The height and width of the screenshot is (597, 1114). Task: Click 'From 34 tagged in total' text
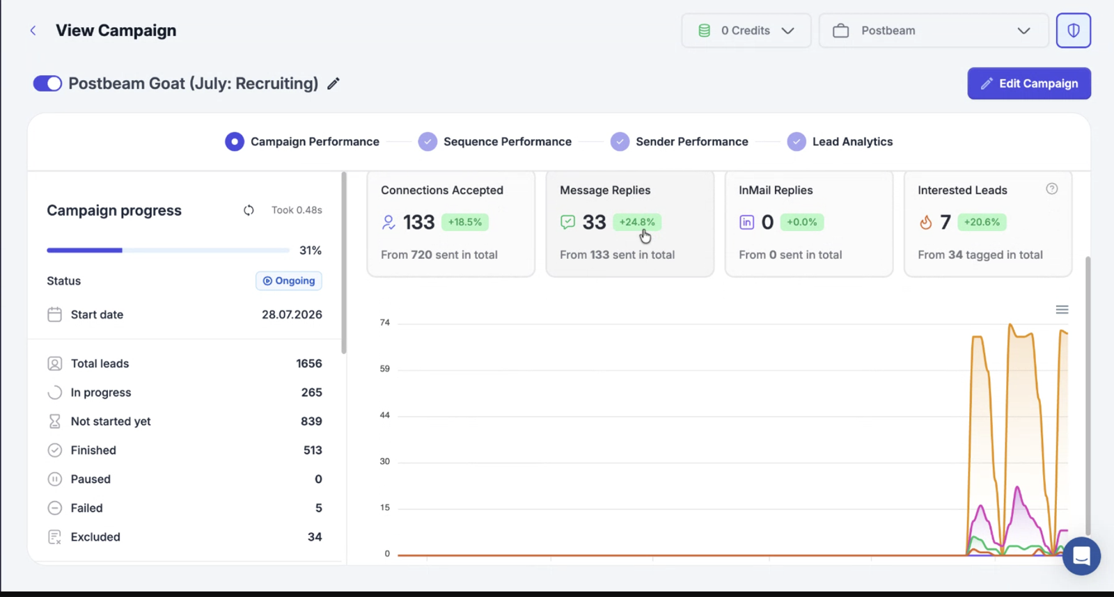pos(980,255)
